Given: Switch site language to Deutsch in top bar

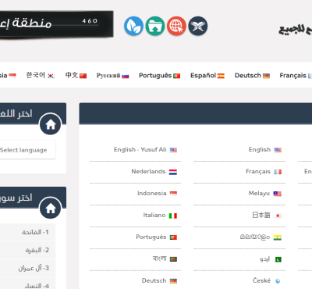Looking at the screenshot, I should pos(252,76).
